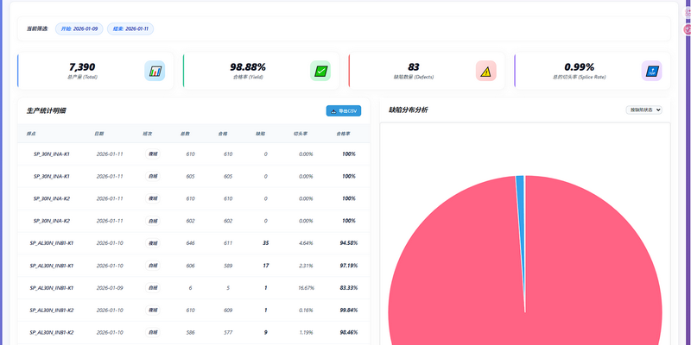The image size is (691, 345).
Task: Click the 切头率 column header
Action: [301, 134]
